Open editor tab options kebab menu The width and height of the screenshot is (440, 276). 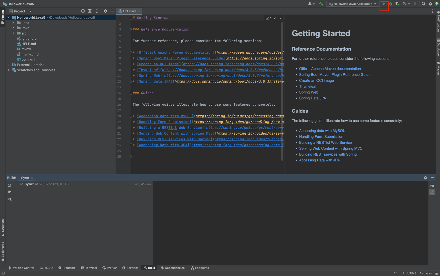click(x=433, y=11)
